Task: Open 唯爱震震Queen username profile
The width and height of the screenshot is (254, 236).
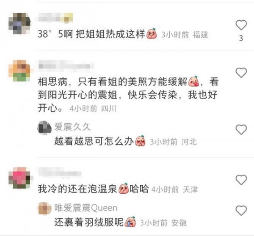Action: (x=86, y=208)
